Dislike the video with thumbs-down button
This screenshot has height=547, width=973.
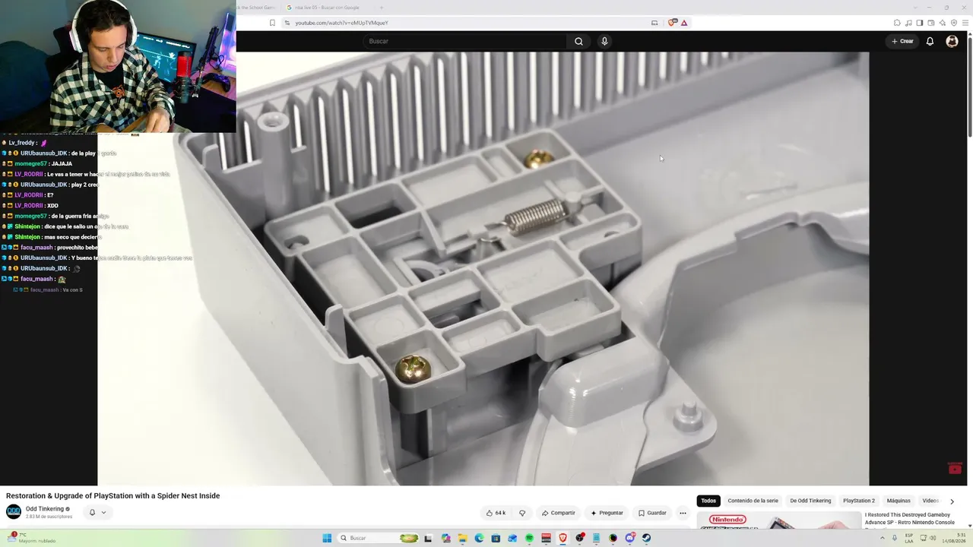(522, 513)
